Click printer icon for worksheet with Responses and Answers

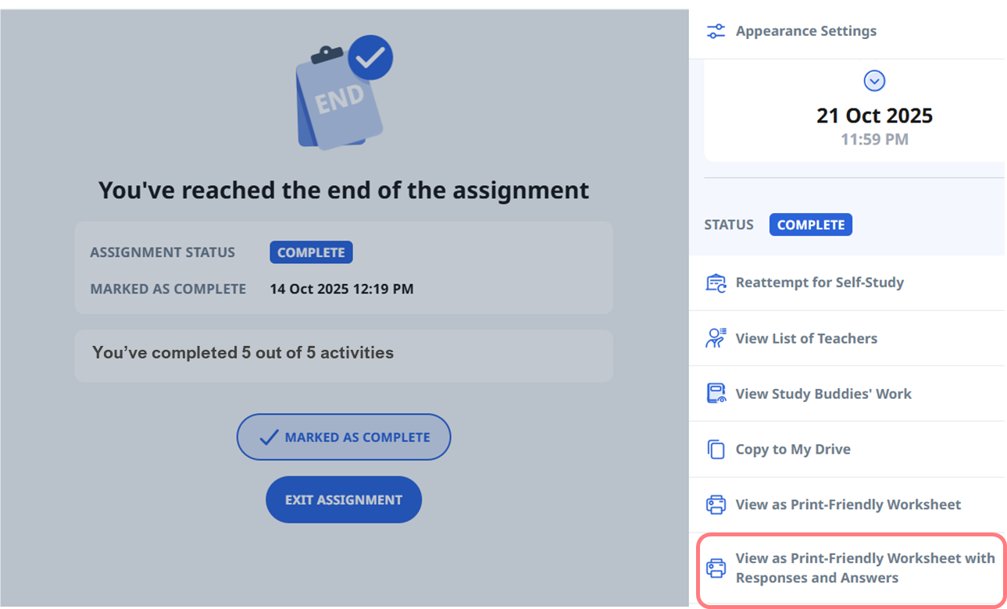point(716,568)
